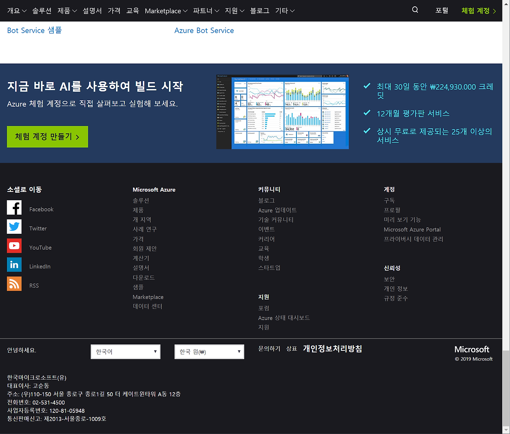This screenshot has width=510, height=434.
Task: Open 계산기 footer link
Action: 141,258
